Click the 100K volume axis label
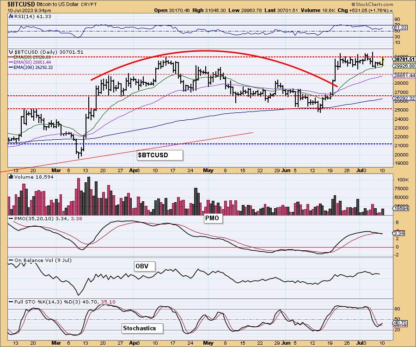 point(403,180)
